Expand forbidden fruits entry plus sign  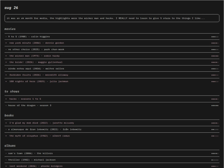pyautogui.click(x=6, y=75)
